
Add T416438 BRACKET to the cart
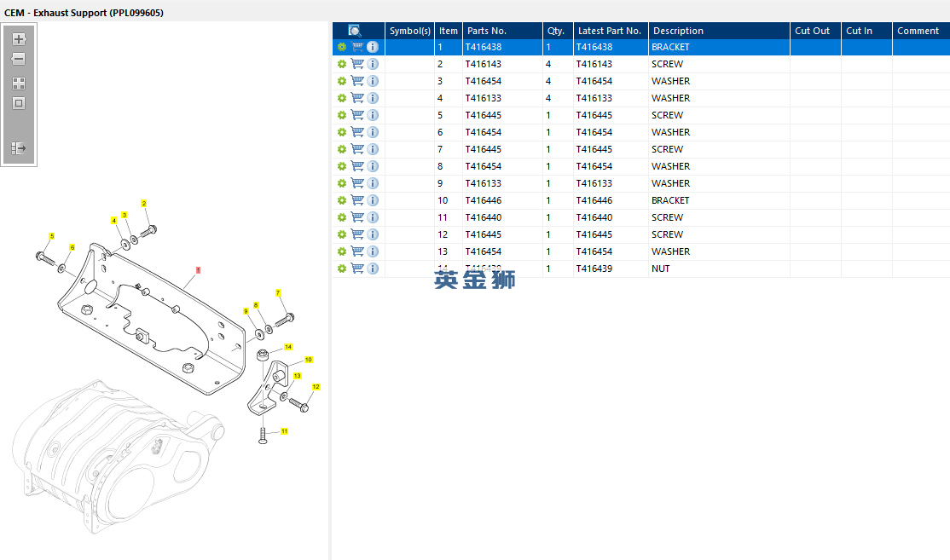point(357,47)
